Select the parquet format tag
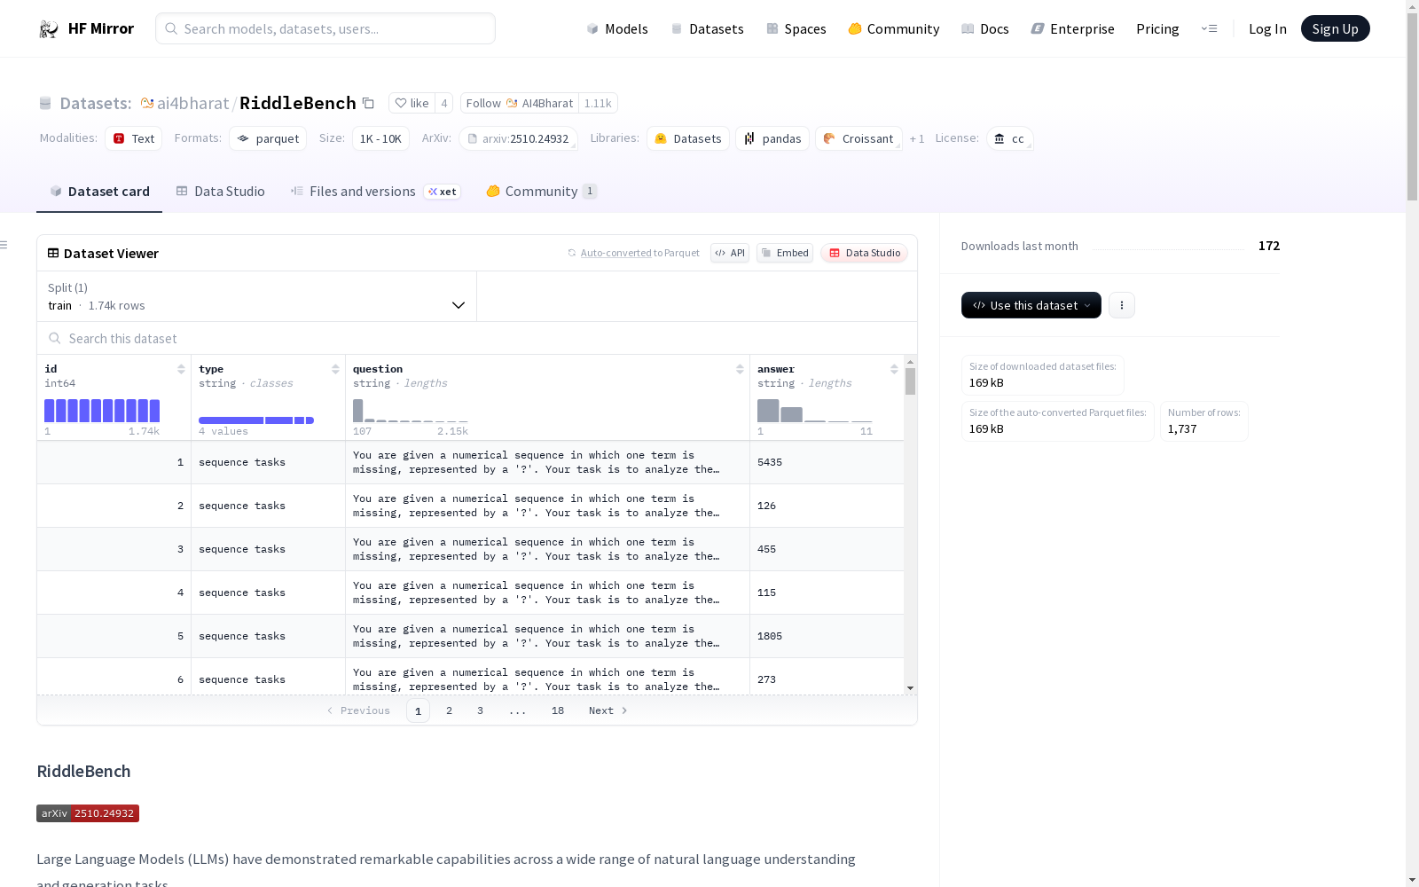 pos(268,138)
